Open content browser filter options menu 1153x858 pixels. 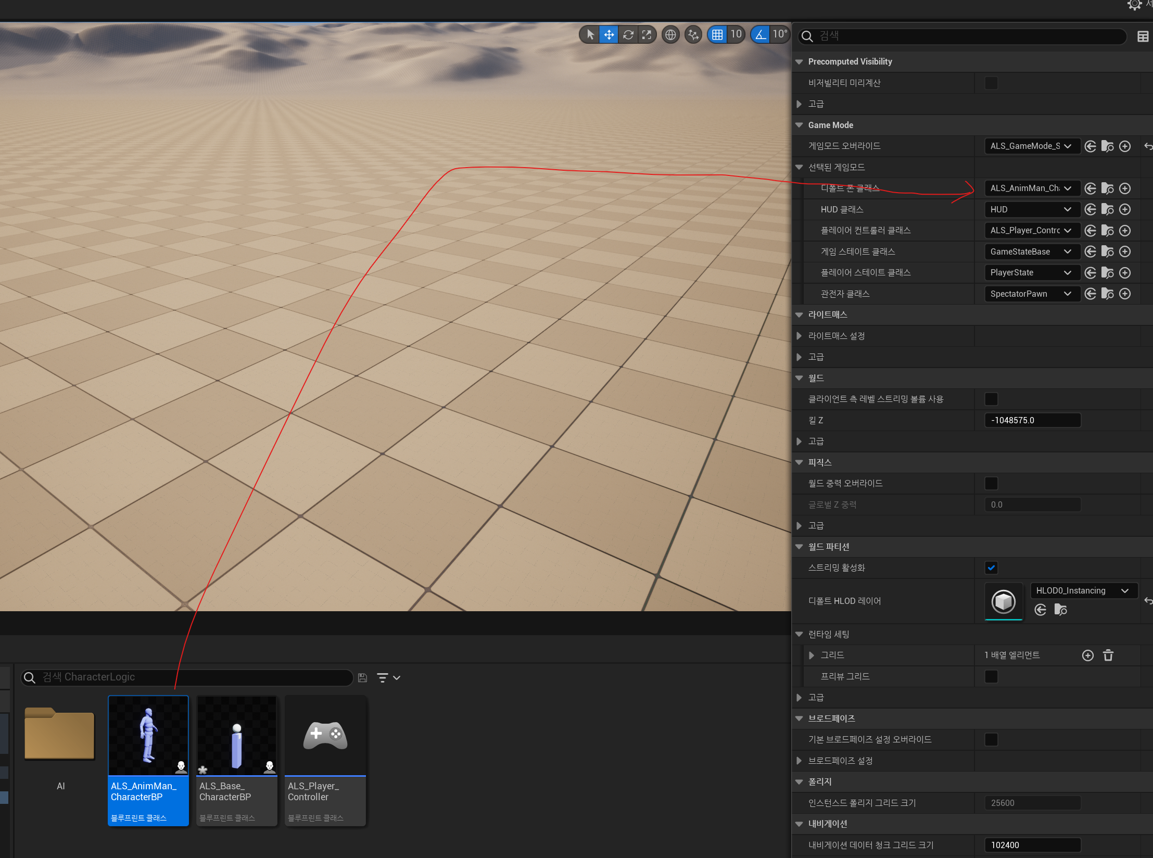[388, 678]
